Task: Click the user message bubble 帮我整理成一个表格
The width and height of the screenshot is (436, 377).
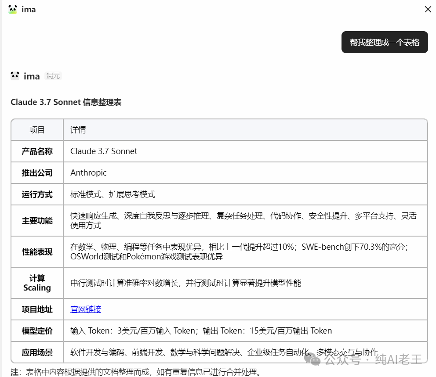Action: [385, 42]
